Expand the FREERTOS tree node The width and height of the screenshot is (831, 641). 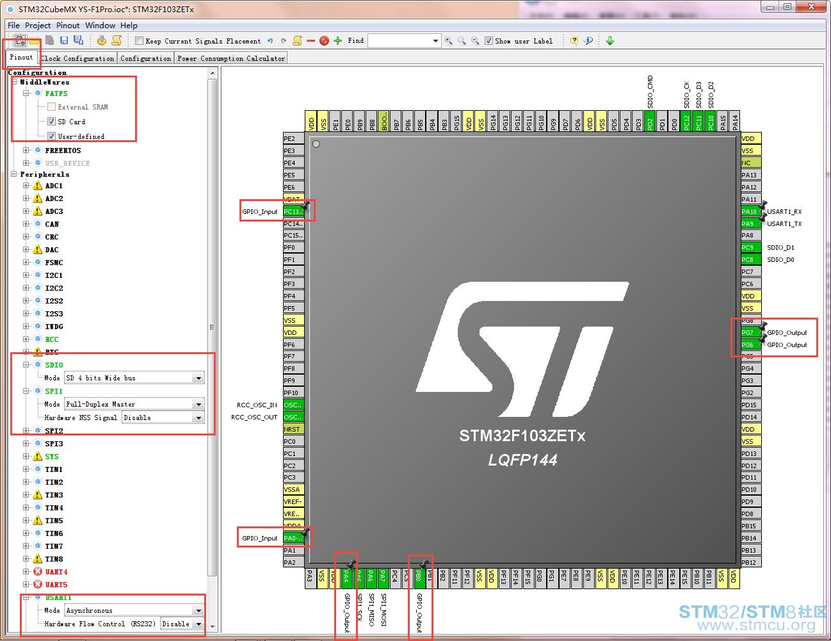point(26,150)
